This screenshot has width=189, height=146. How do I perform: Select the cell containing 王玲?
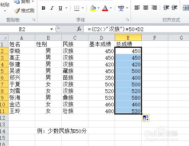(x=21, y=111)
